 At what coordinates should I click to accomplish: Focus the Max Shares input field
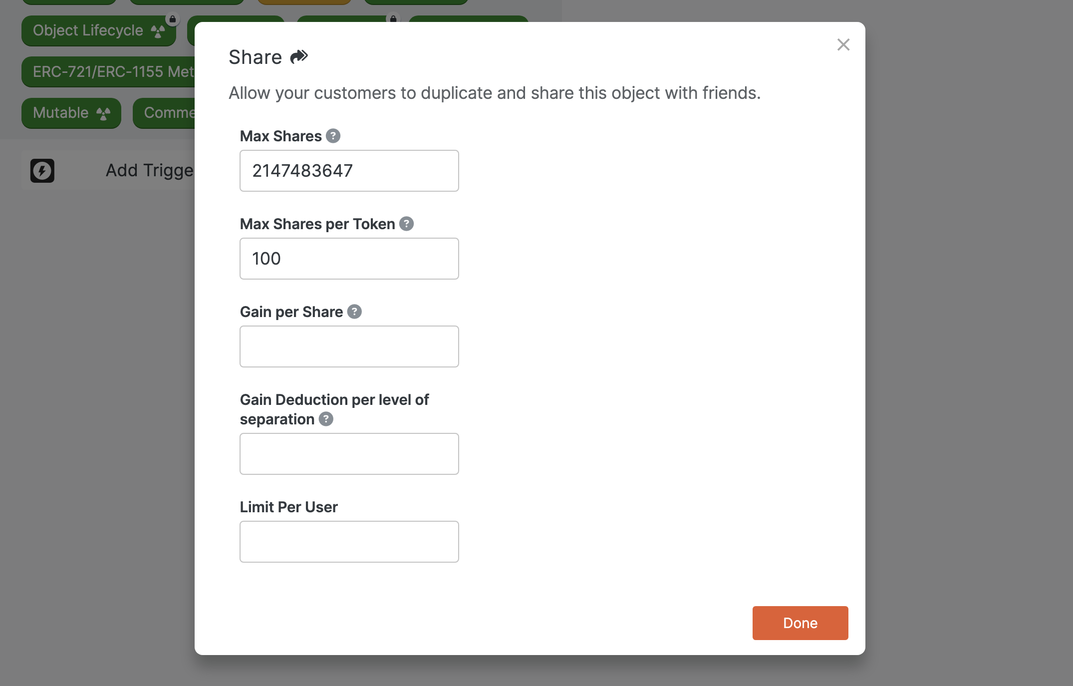click(x=349, y=171)
